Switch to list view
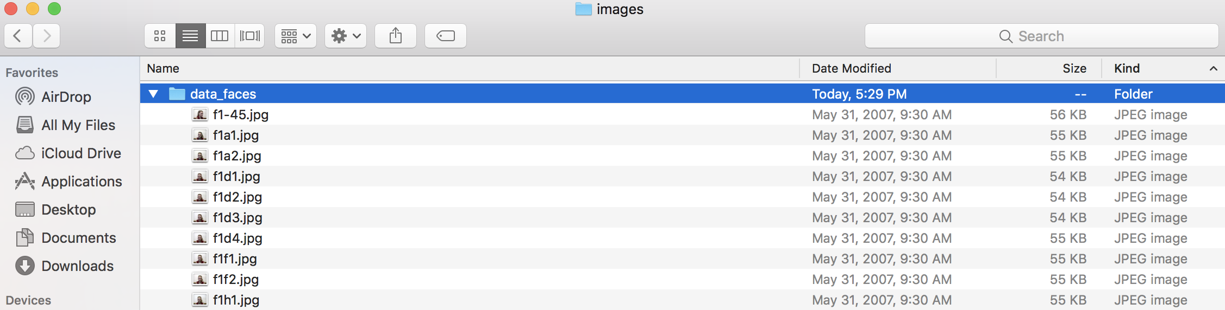This screenshot has height=310, width=1225. 190,36
